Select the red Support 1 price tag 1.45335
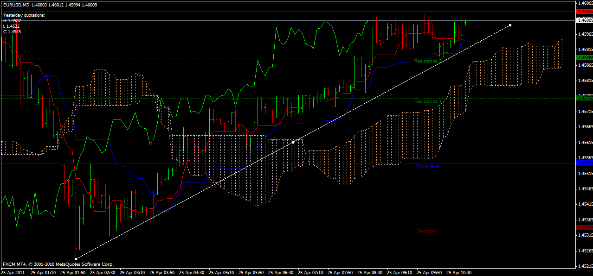The height and width of the screenshot is (276, 593). 585,227
